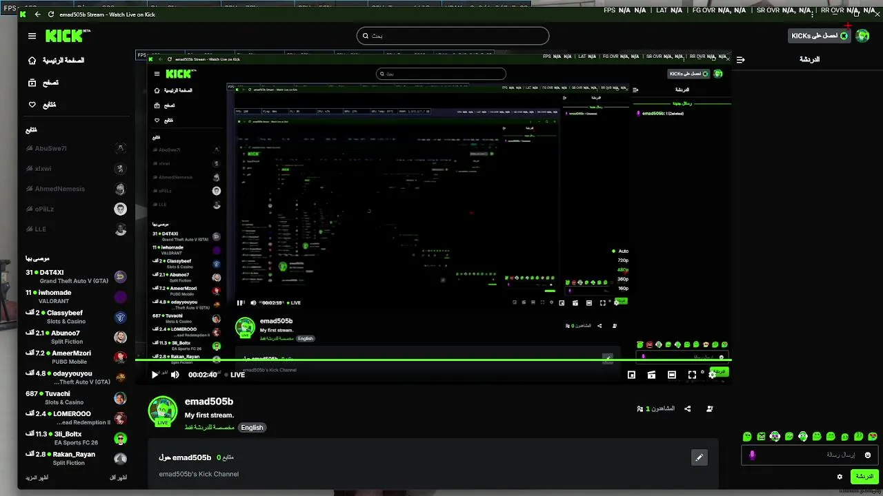Click user follow icon beside share
This screenshot has width=883, height=496.
pyautogui.click(x=710, y=409)
